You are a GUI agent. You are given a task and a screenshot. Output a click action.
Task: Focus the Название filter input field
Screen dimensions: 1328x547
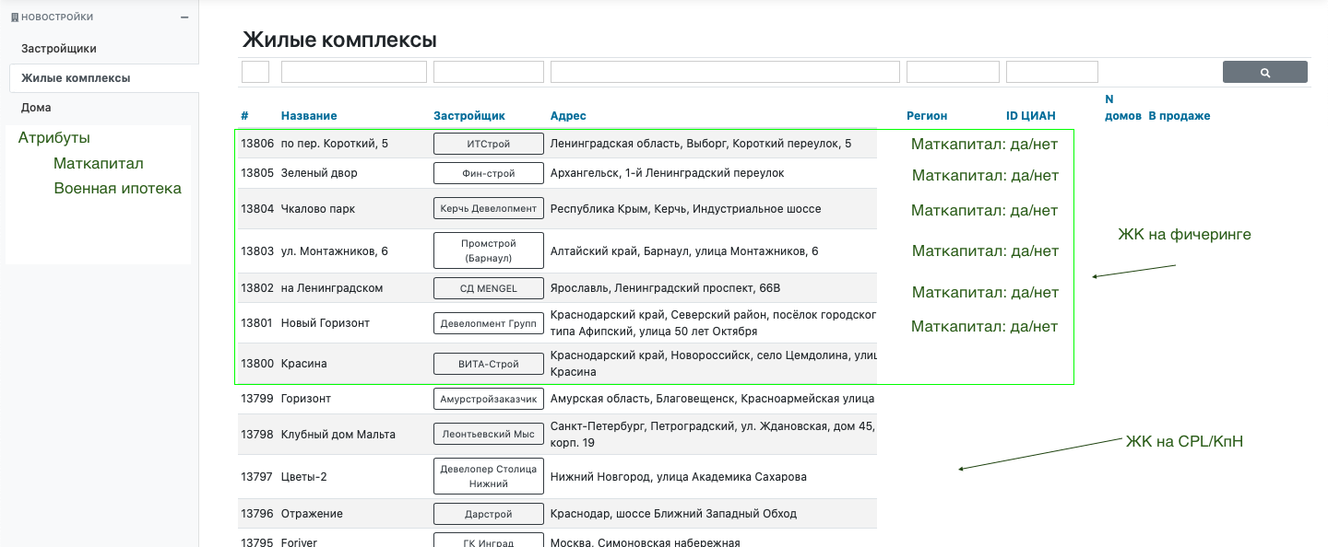354,72
